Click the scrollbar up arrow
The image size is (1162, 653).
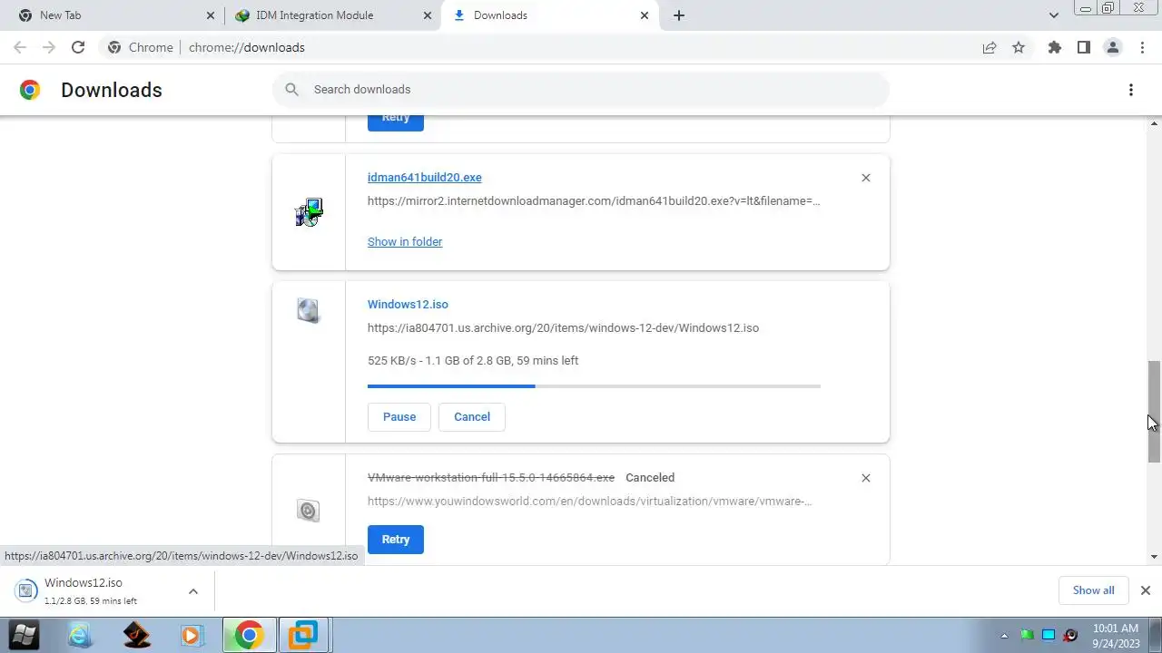tap(1155, 123)
